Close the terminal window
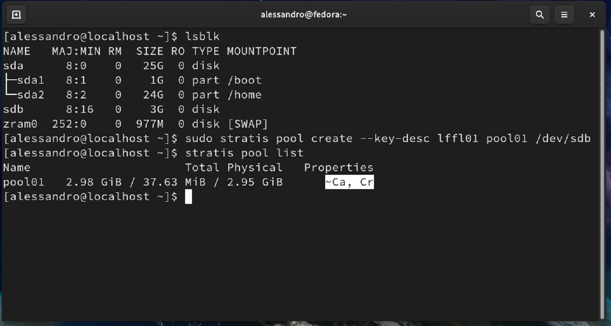The width and height of the screenshot is (611, 326). coord(592,14)
